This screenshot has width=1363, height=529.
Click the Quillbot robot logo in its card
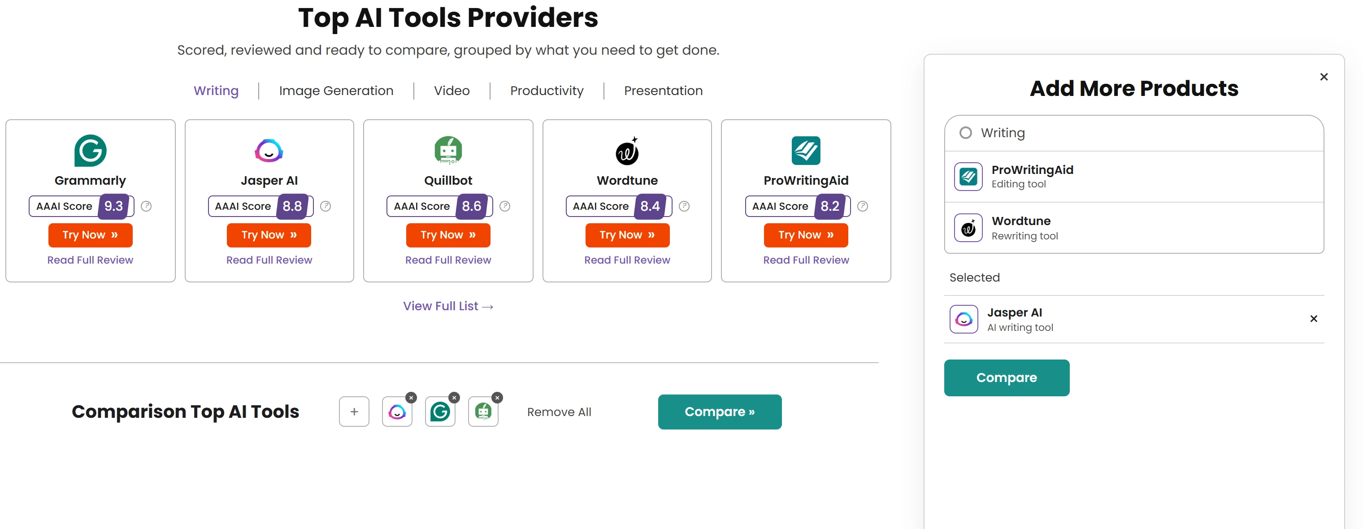[x=448, y=150]
